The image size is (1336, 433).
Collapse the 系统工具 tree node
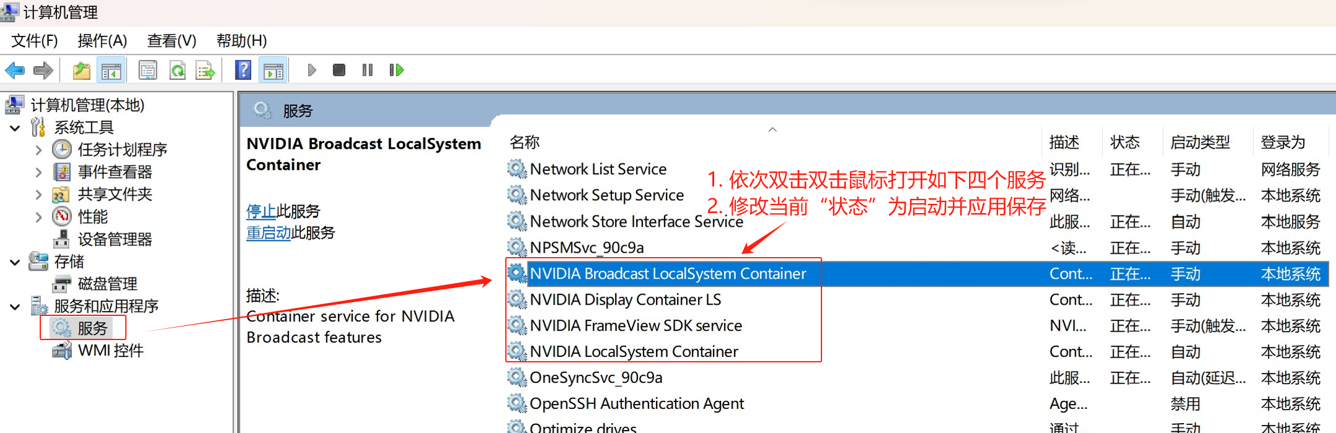pyautogui.click(x=15, y=128)
